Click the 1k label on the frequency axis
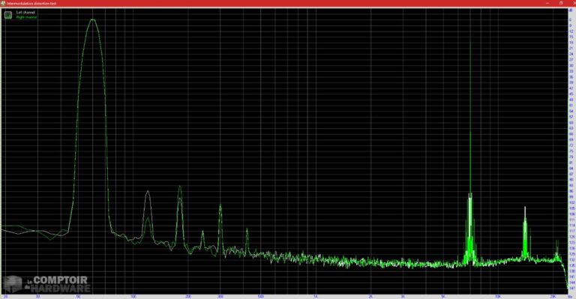576x299 pixels. pos(315,296)
